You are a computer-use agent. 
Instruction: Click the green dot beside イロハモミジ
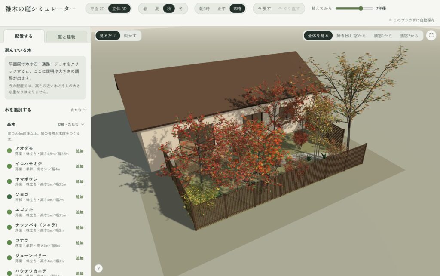click(x=9, y=166)
